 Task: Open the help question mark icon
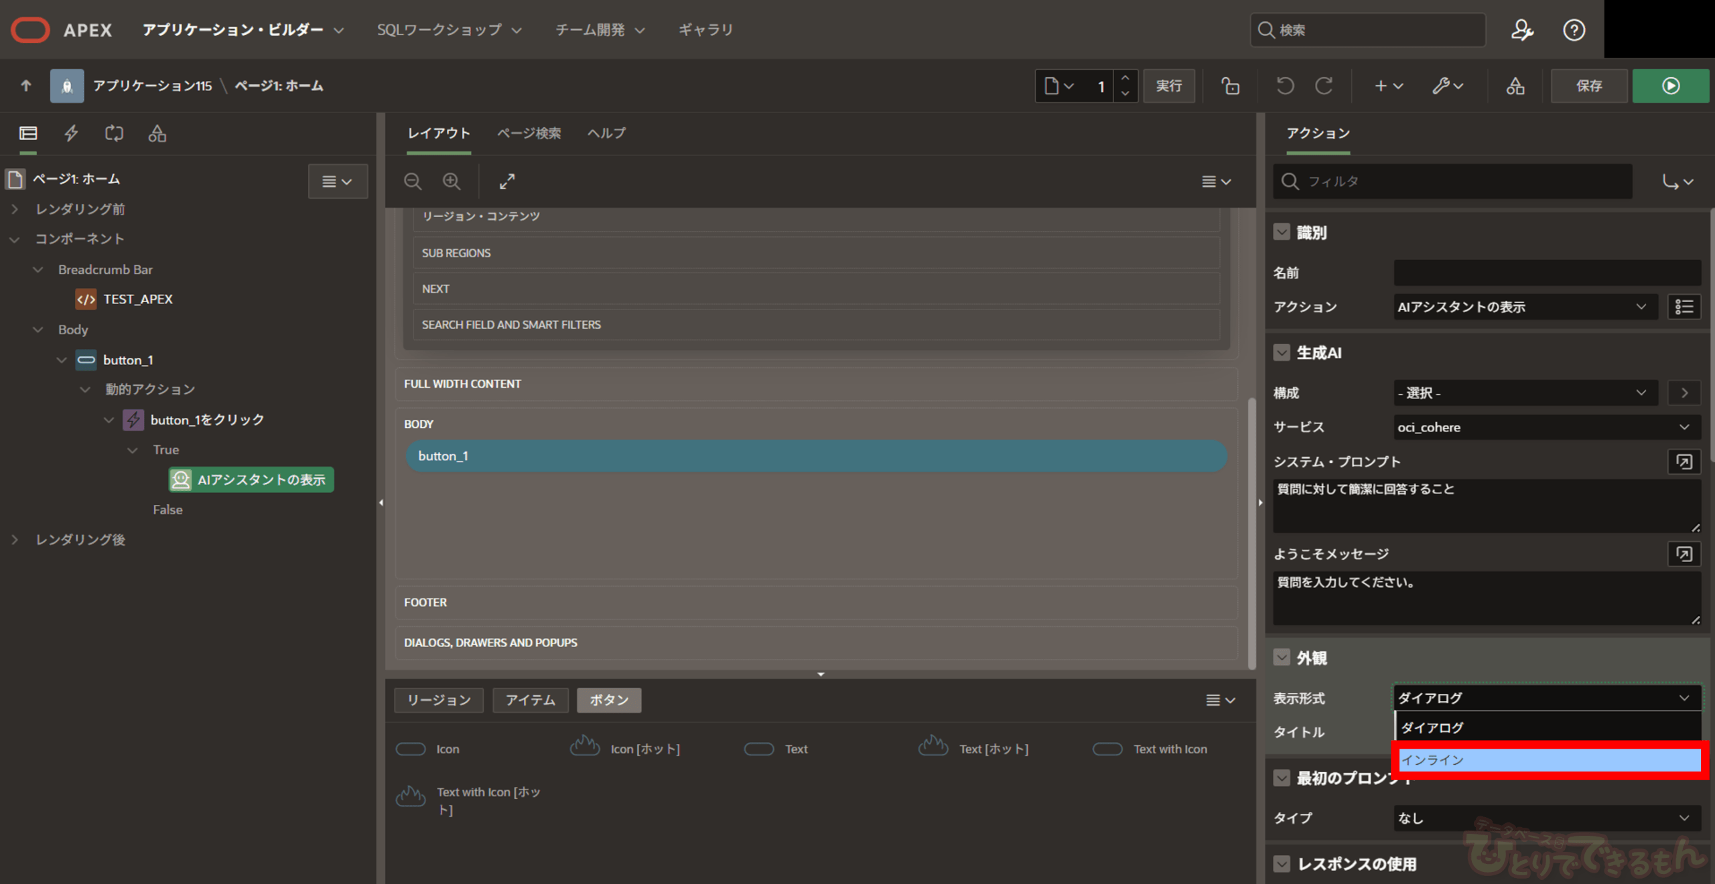1574,30
